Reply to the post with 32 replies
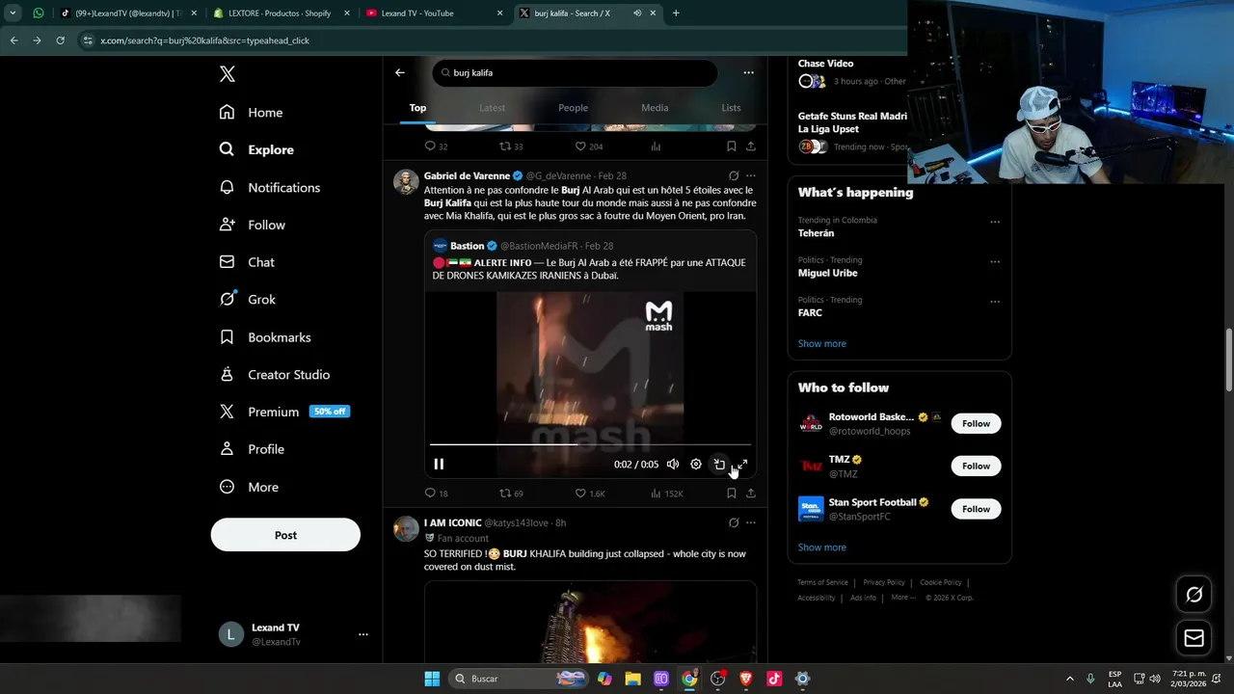This screenshot has height=694, width=1234. 436,147
